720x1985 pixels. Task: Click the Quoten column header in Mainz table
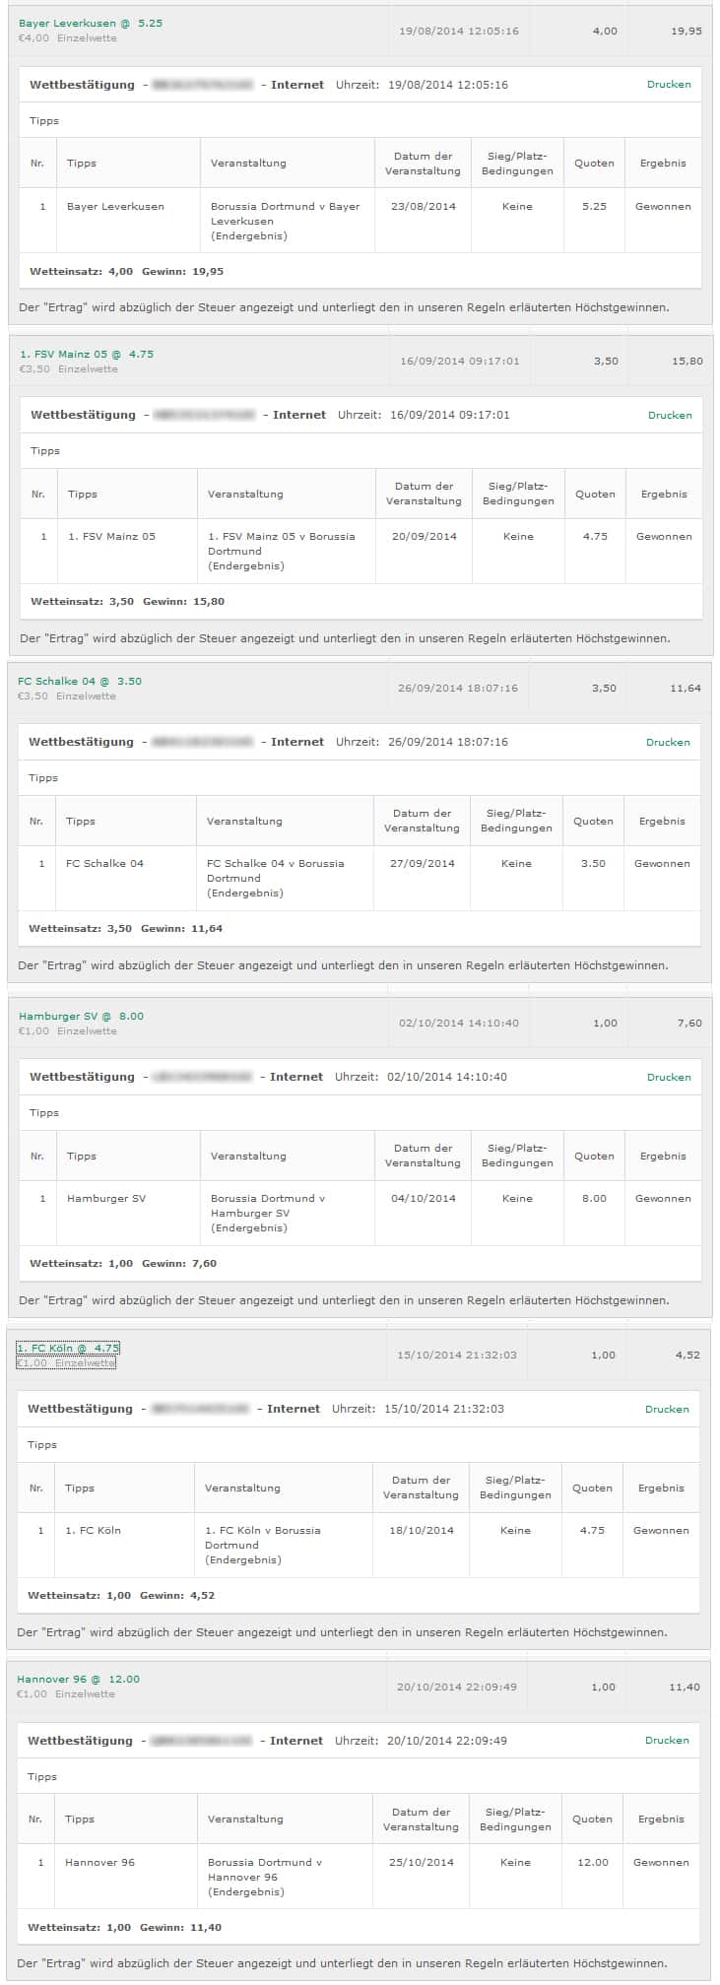coord(595,495)
